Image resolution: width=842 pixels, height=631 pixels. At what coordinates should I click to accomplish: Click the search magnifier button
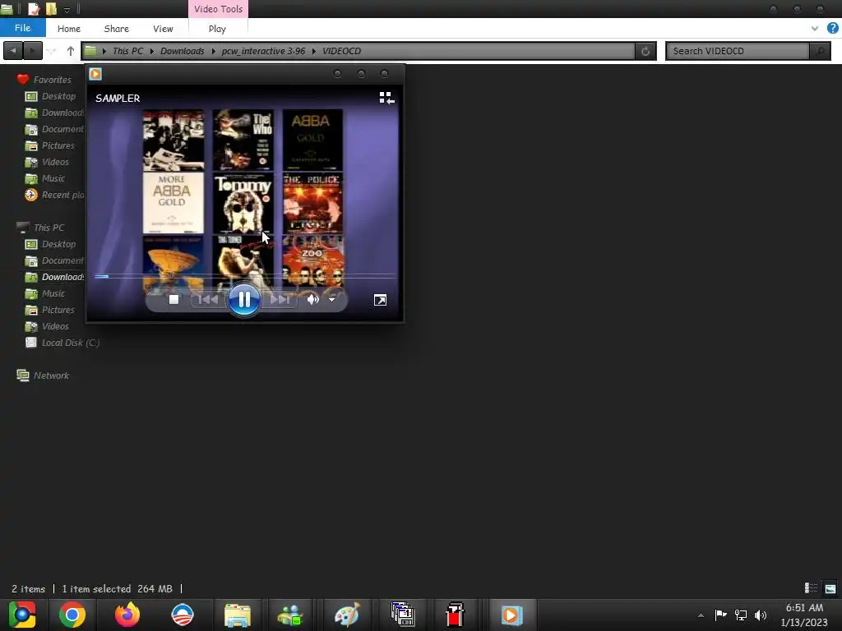(820, 51)
